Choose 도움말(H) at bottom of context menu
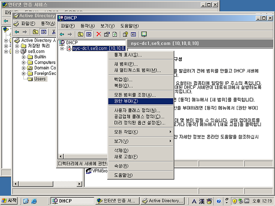This screenshot has height=206, width=275. point(141,175)
